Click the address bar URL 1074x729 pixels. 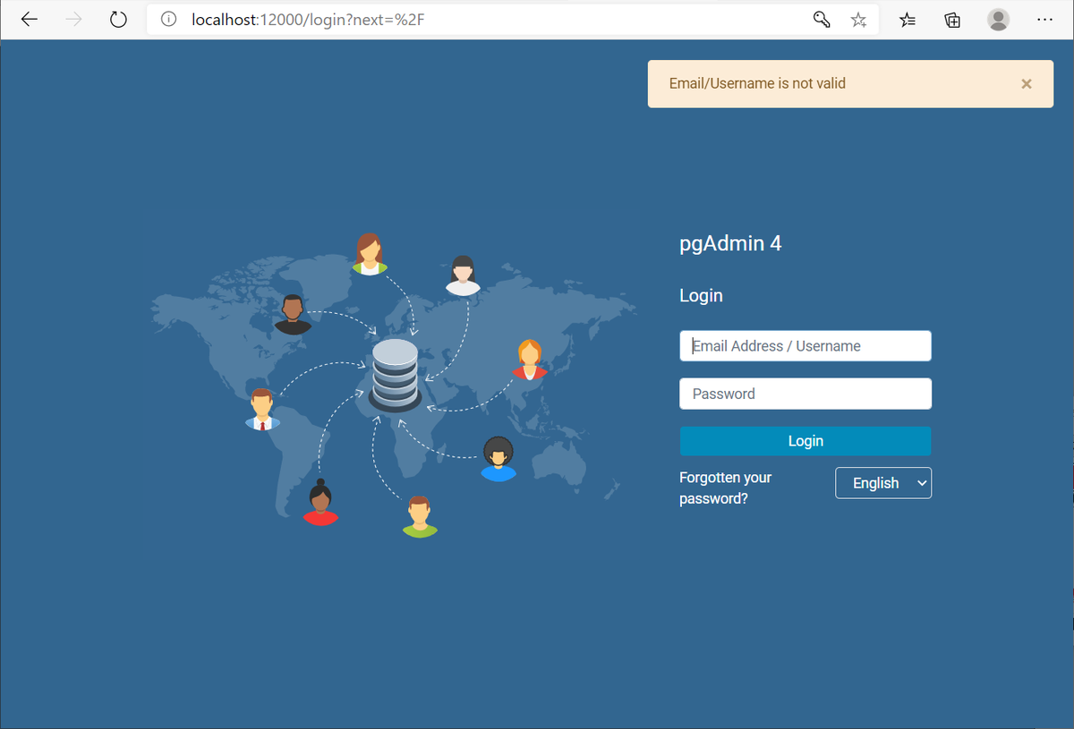click(308, 20)
